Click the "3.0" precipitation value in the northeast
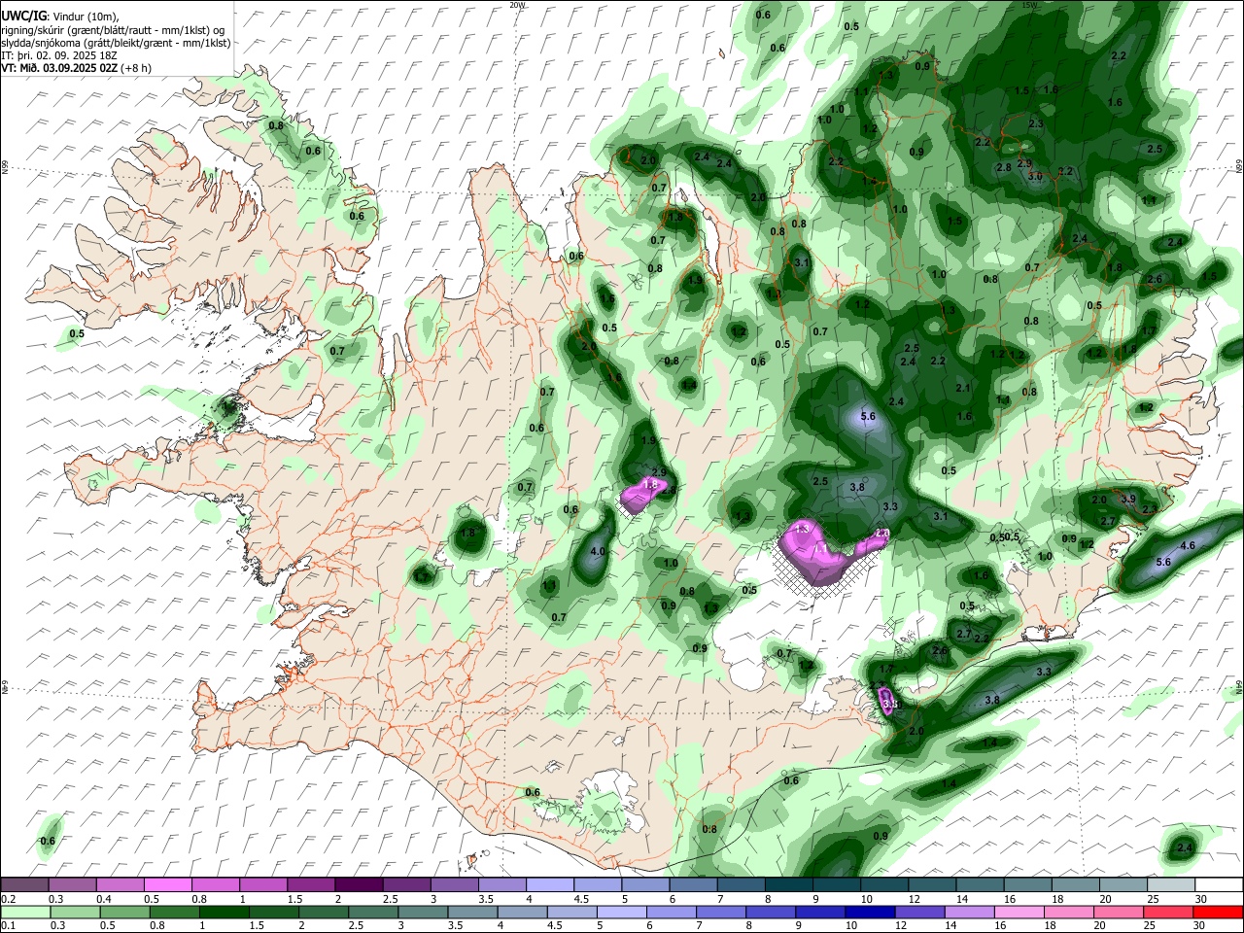1244x933 pixels. pyautogui.click(x=1035, y=176)
